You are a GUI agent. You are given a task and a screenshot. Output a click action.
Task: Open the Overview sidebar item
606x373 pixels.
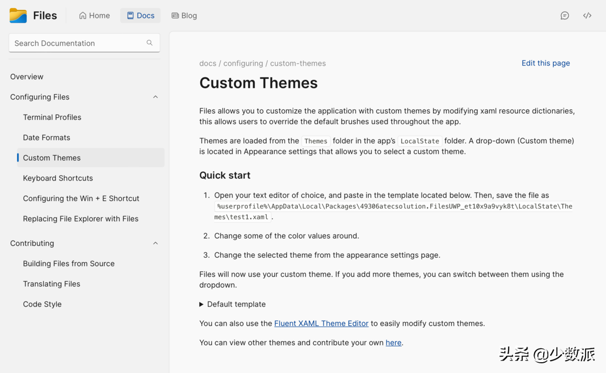coord(27,77)
